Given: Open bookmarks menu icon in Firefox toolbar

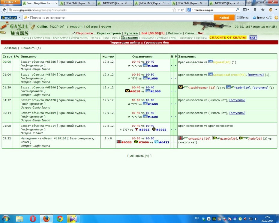Looking at the screenshot, I should coord(246,10).
